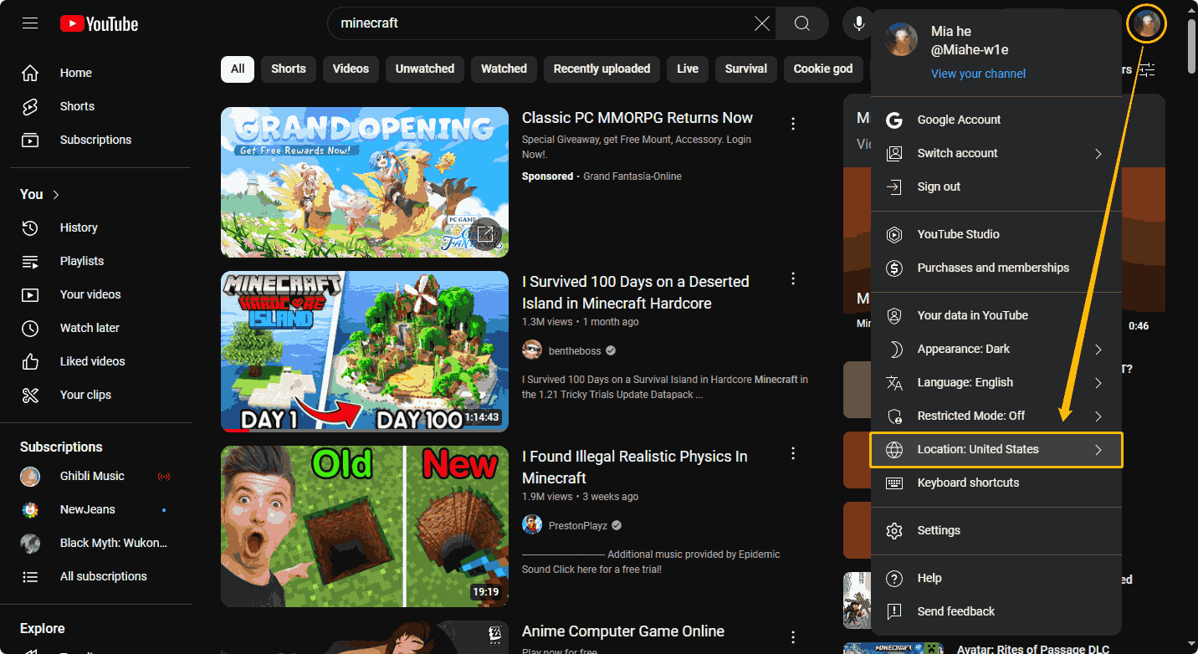Image resolution: width=1198 pixels, height=654 pixels.
Task: Expand Switch account submenu
Action: (x=996, y=153)
